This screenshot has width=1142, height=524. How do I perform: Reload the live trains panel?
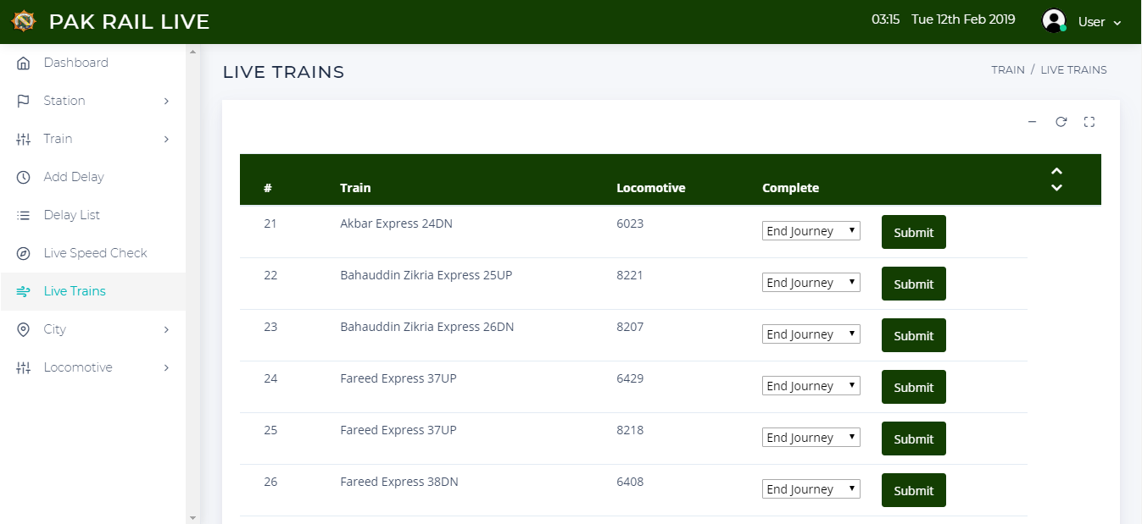[x=1061, y=122]
